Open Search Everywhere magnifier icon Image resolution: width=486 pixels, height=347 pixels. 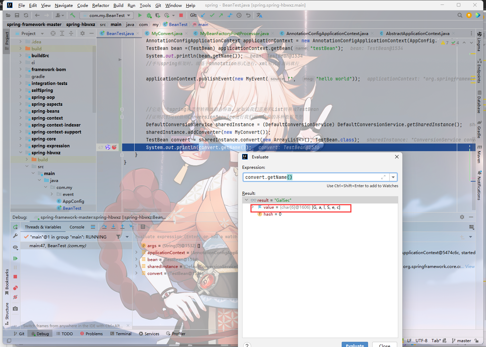click(x=460, y=15)
